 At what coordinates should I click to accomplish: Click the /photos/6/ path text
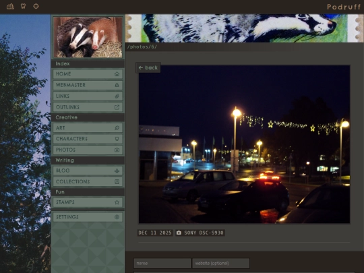click(x=142, y=47)
